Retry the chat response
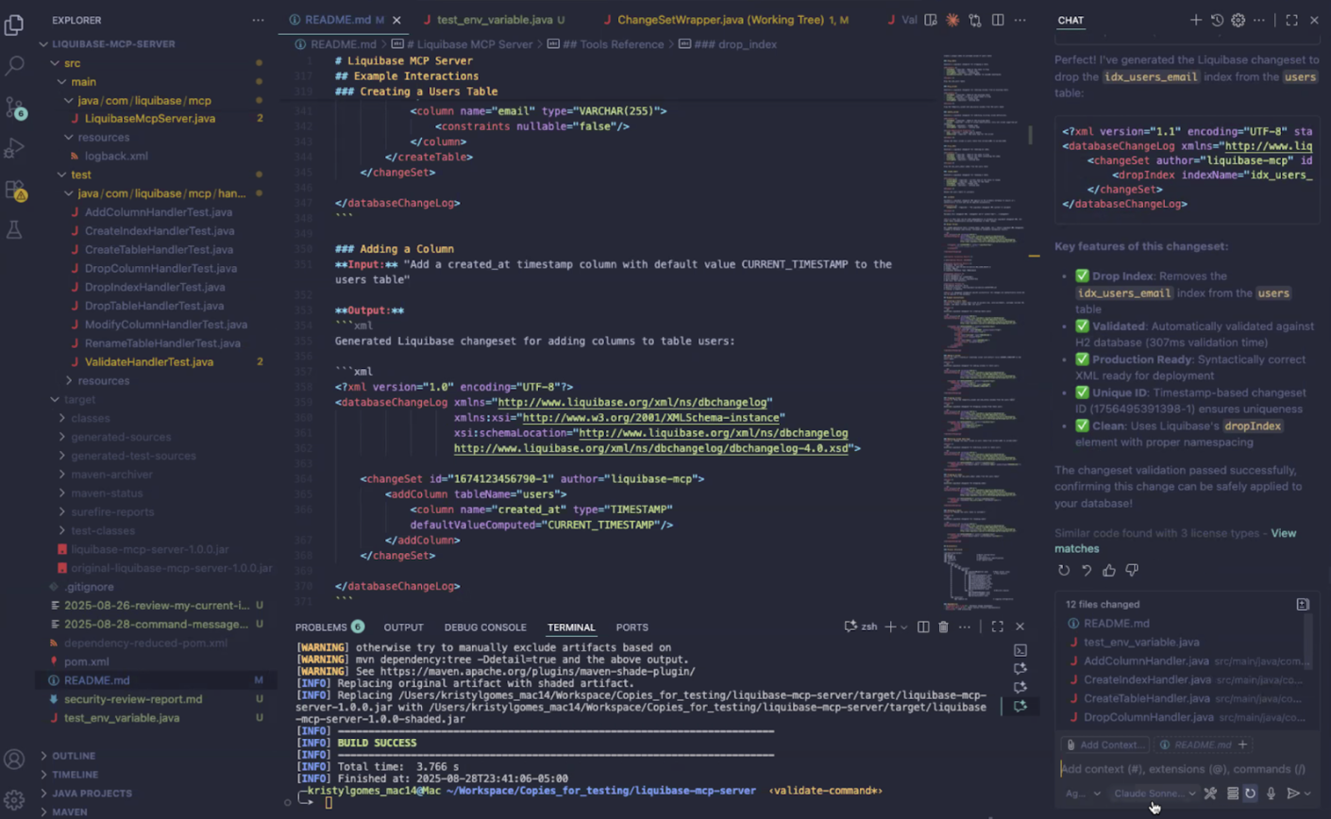The height and width of the screenshot is (819, 1331). 1064,570
